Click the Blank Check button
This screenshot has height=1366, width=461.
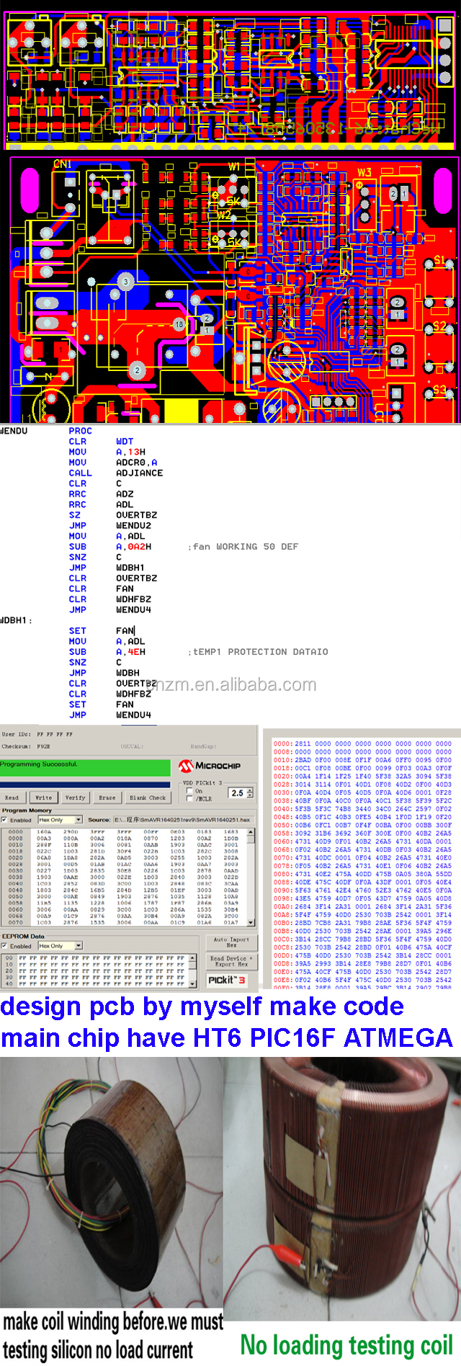click(x=148, y=798)
